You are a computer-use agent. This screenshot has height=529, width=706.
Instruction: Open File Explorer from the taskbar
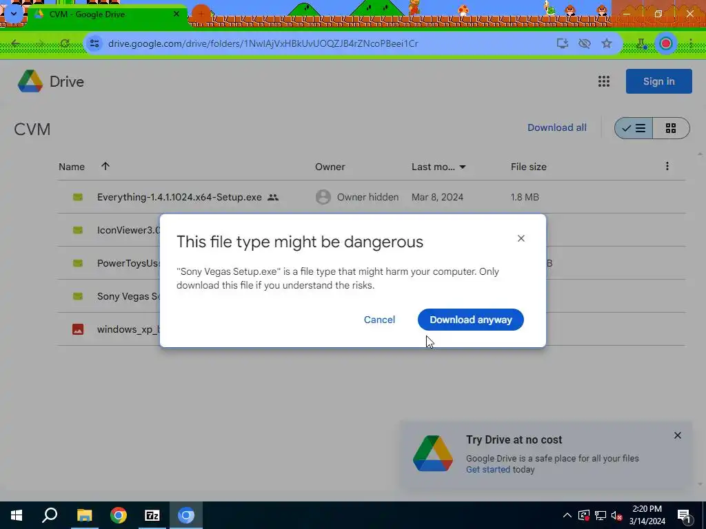click(84, 515)
